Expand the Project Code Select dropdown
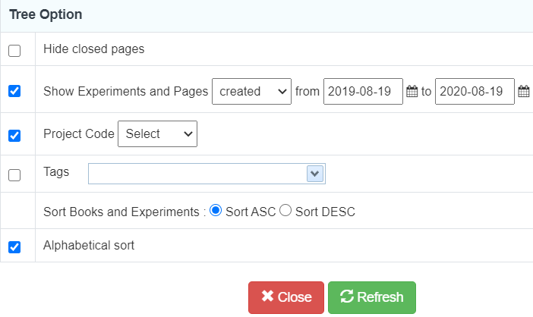The image size is (533, 317). click(157, 133)
